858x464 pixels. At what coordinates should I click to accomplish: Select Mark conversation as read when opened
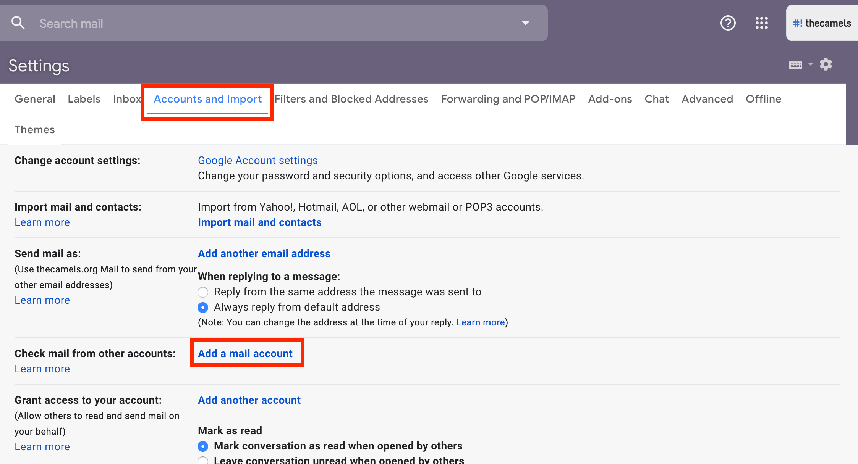(x=203, y=446)
